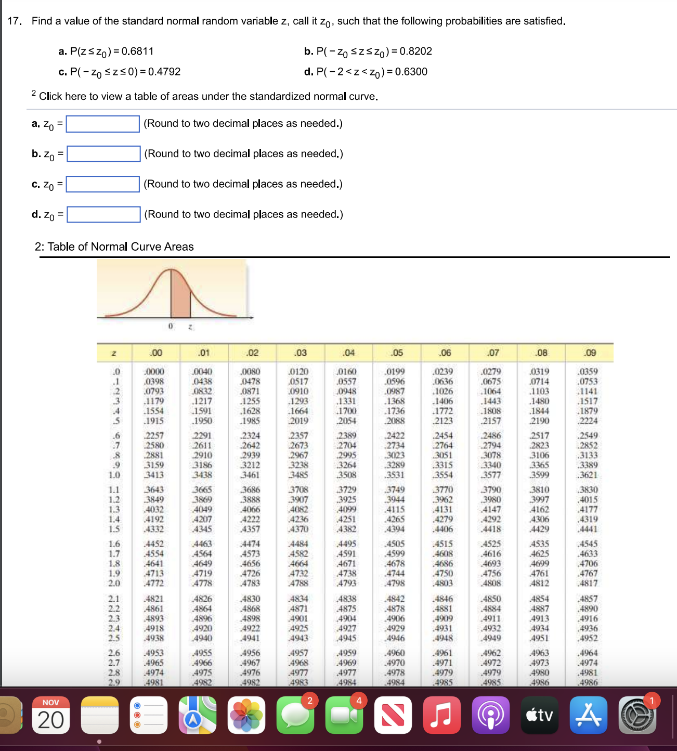This screenshot has width=677, height=751.
Task: Click answer box for part b z0
Action: [102, 153]
